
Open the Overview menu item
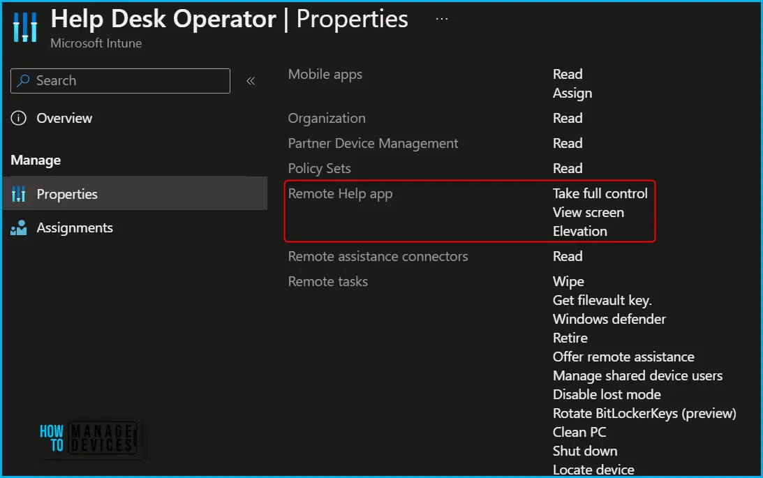tap(64, 118)
